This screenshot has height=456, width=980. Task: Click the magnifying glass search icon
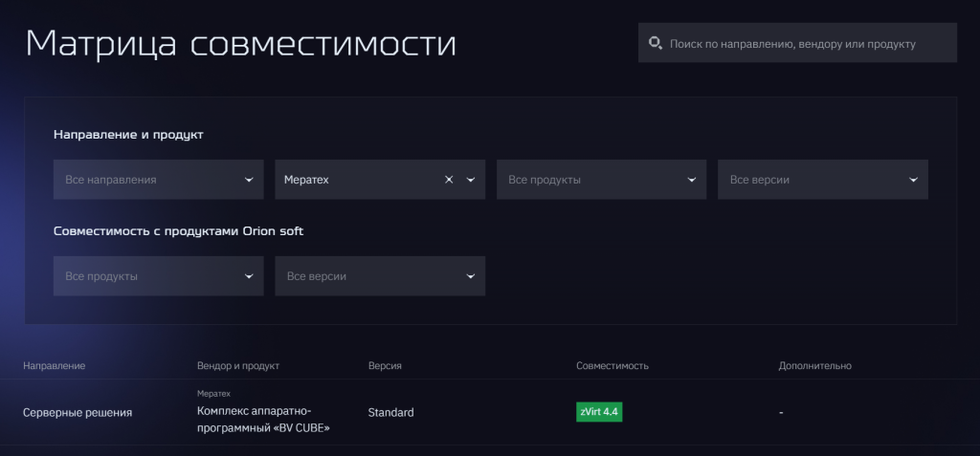[656, 43]
